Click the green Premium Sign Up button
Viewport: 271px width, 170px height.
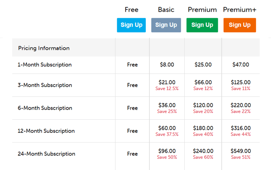202,25
